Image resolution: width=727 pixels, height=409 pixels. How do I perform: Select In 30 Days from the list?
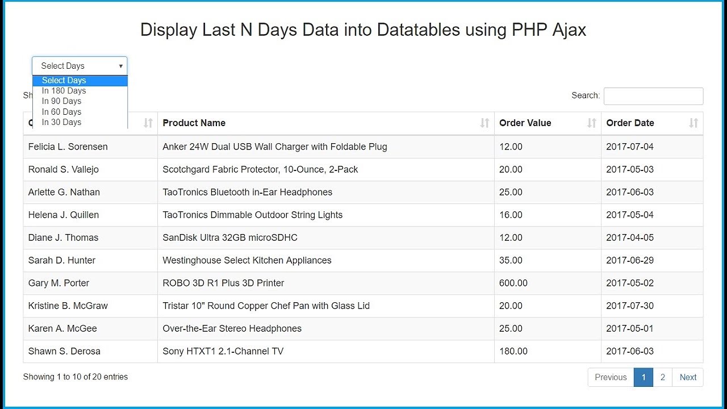pyautogui.click(x=61, y=122)
